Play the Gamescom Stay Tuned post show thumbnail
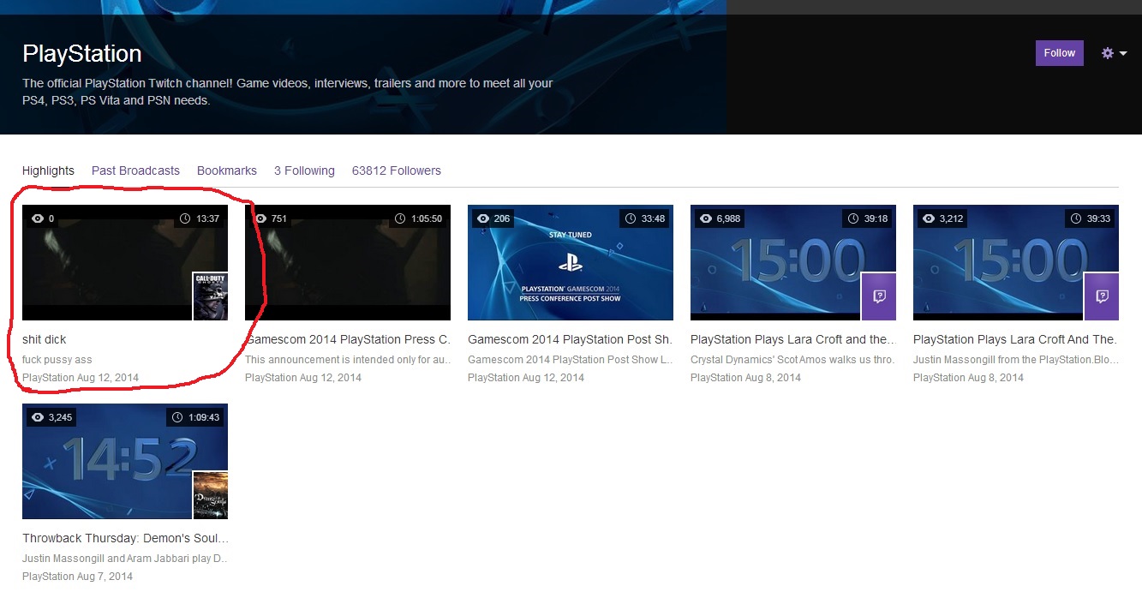 (570, 262)
